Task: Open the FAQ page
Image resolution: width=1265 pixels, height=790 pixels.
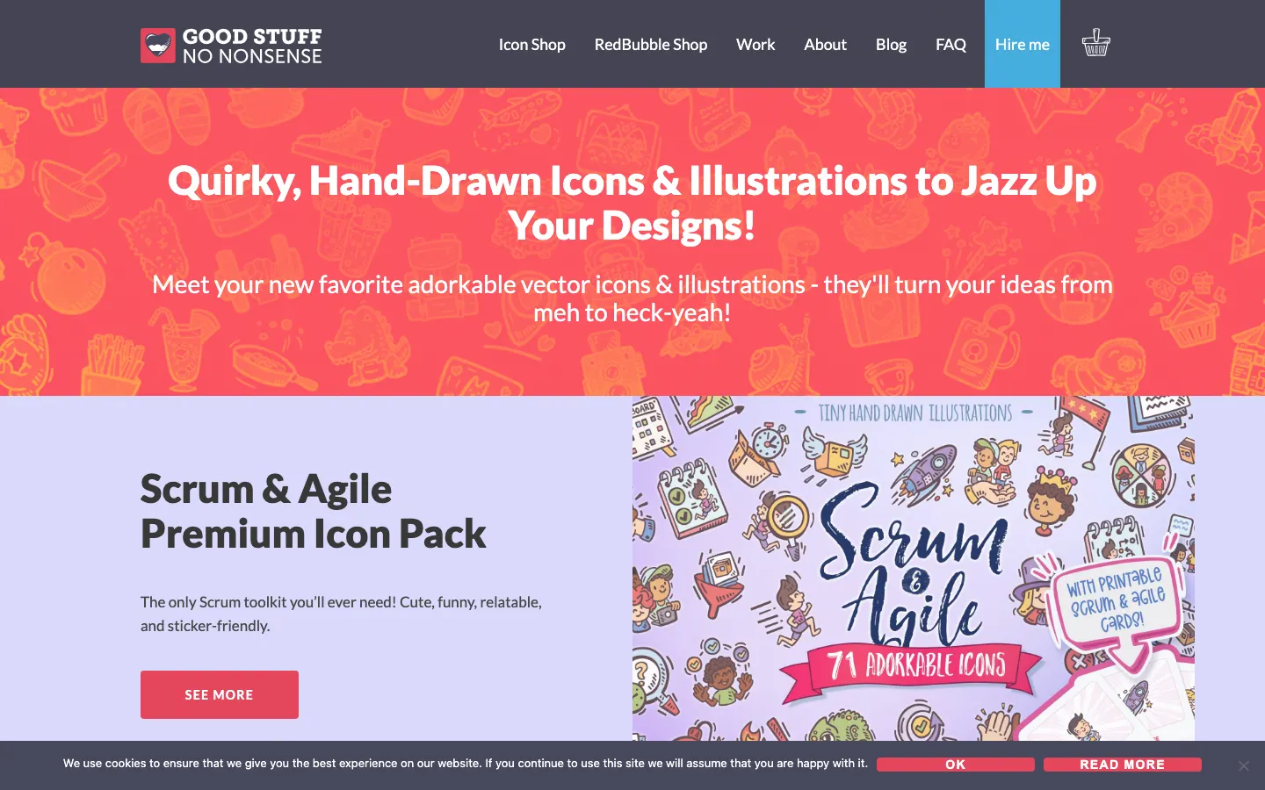Action: tap(951, 45)
